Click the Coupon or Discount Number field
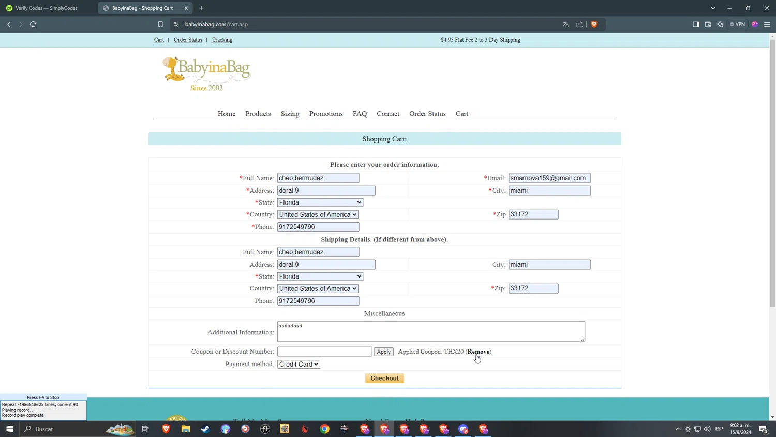 tap(324, 352)
